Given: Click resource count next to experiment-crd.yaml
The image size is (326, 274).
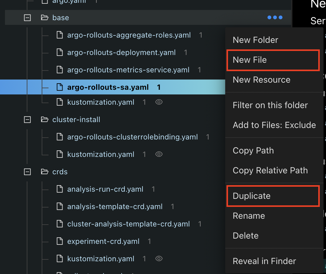Looking at the screenshot, I should pyautogui.click(x=149, y=241).
